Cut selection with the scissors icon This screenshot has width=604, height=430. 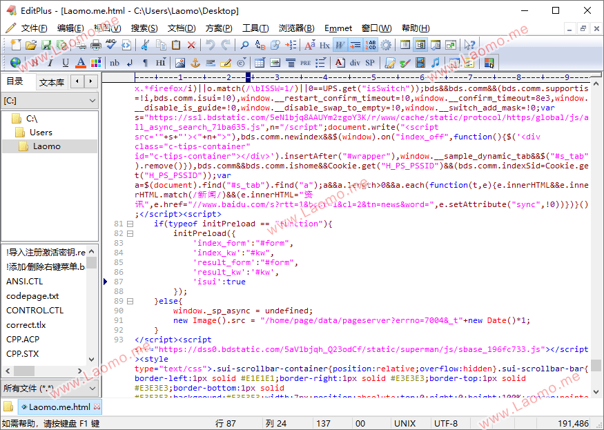click(x=145, y=45)
